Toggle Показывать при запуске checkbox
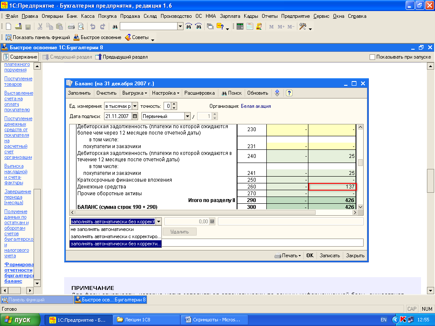The image size is (435, 326). tap(372, 57)
